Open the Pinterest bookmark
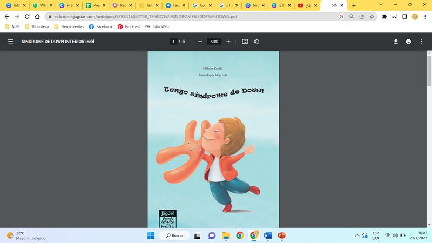The width and height of the screenshot is (432, 243). click(x=129, y=26)
